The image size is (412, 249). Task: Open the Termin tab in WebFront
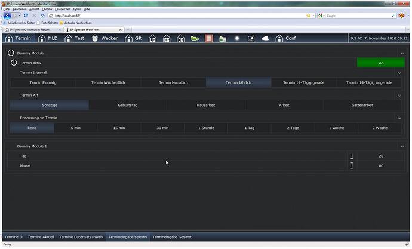[x=18, y=38]
